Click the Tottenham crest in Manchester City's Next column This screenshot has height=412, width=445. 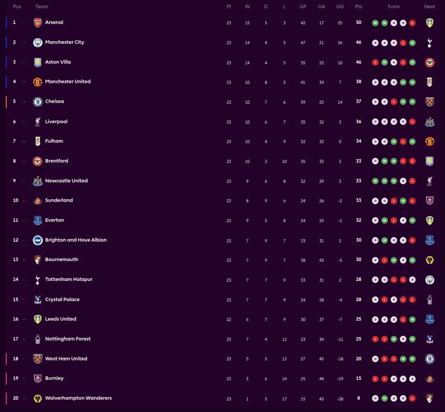point(430,42)
